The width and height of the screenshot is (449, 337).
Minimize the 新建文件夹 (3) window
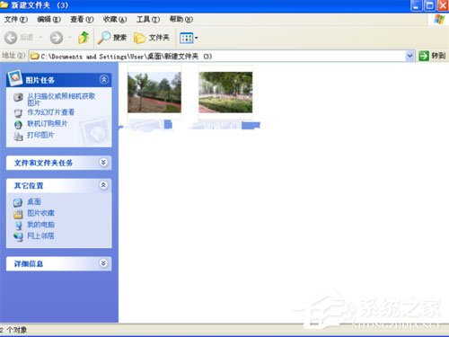(416, 5)
